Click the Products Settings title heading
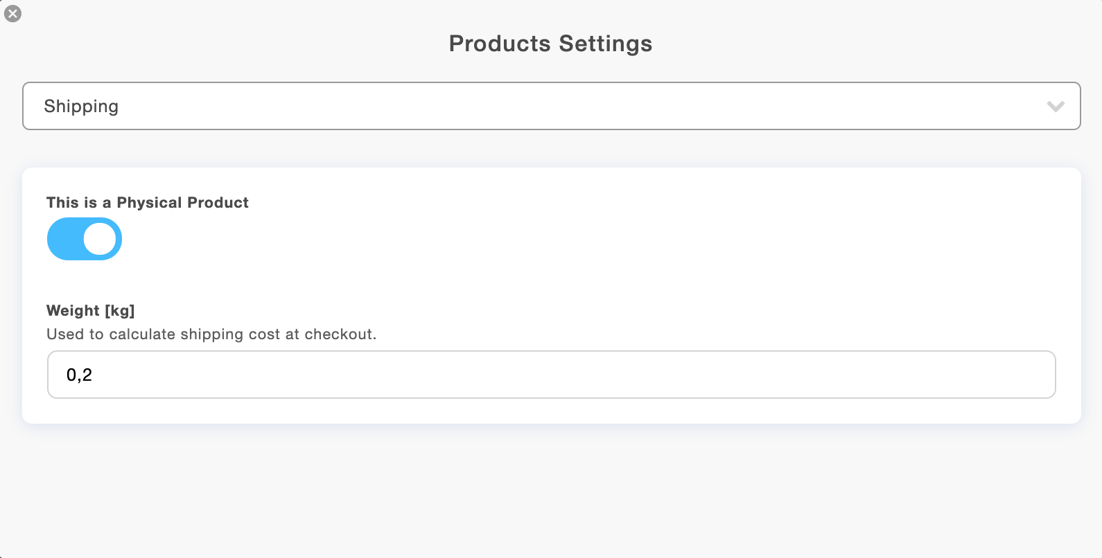This screenshot has width=1102, height=558. coord(550,43)
